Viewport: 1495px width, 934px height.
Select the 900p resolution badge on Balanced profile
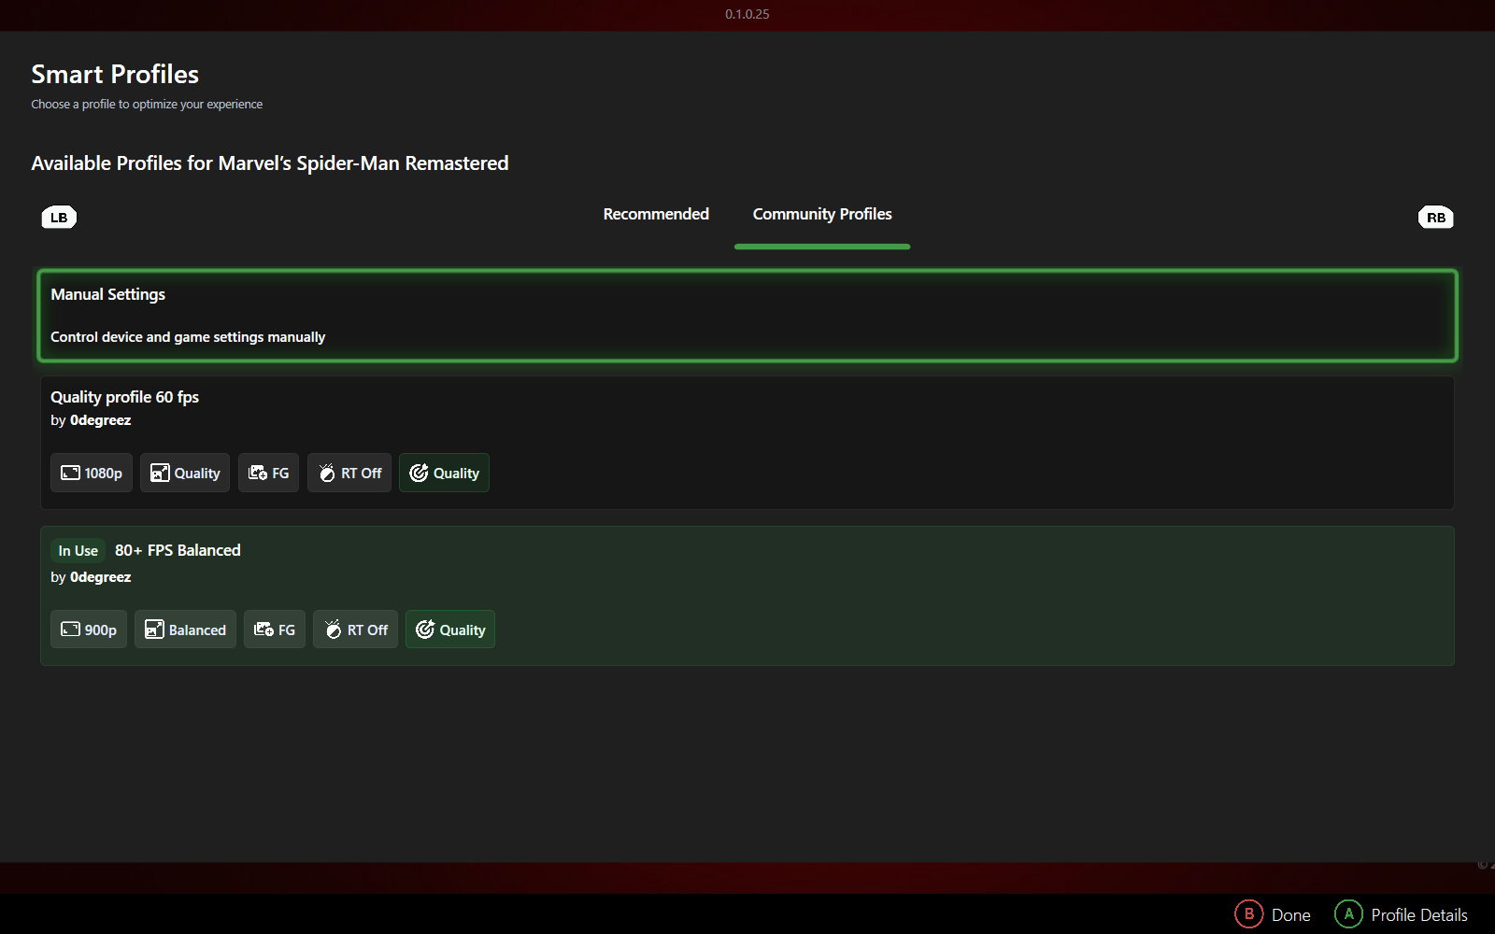pos(88,629)
